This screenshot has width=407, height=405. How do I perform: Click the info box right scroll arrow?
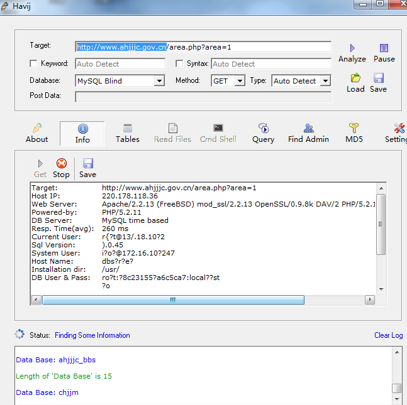pos(370,300)
